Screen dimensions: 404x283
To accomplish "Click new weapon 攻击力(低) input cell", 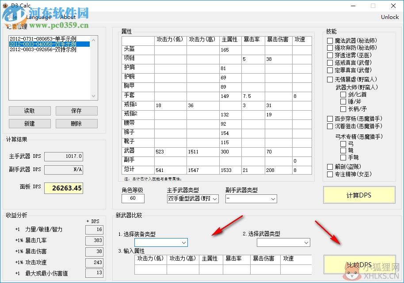I will click(150, 269).
